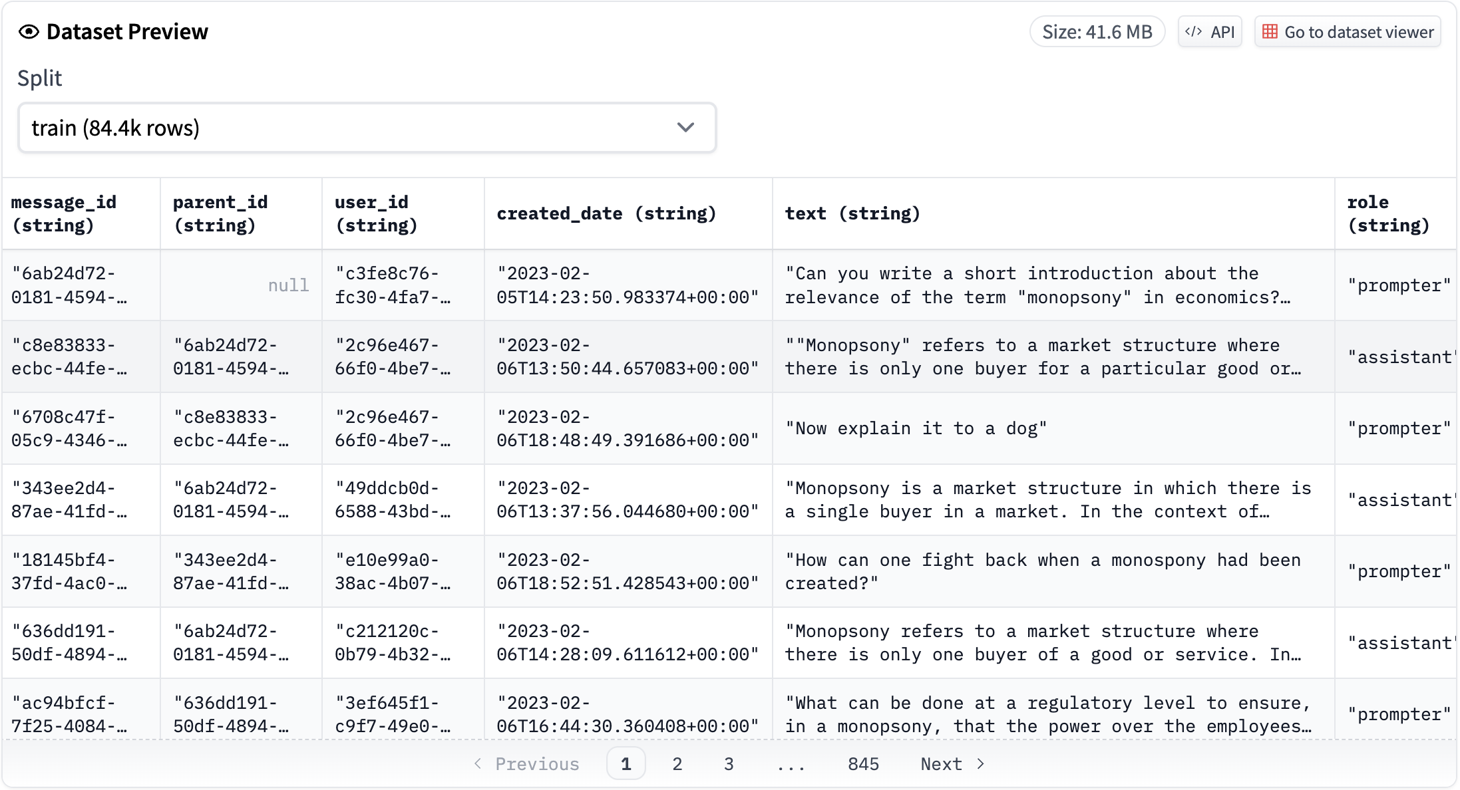Image resolution: width=1460 pixels, height=790 pixels.
Task: Click the split dropdown chevron arrow
Action: 685,128
